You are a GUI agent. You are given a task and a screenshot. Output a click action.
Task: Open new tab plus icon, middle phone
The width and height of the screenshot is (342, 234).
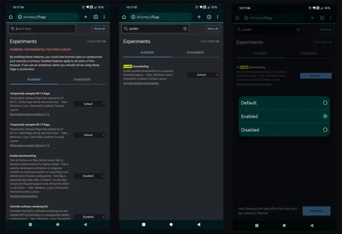coord(199,17)
